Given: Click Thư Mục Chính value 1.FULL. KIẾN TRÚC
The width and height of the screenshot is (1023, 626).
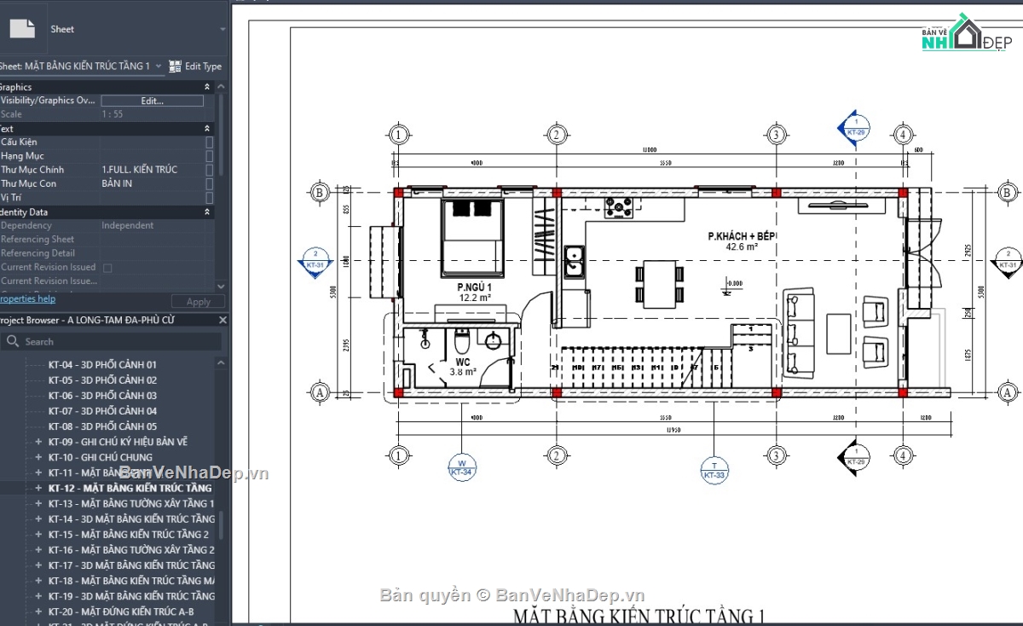Looking at the screenshot, I should tap(140, 170).
